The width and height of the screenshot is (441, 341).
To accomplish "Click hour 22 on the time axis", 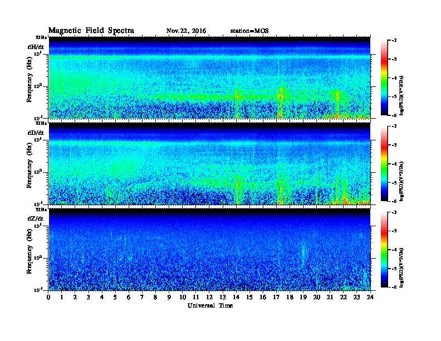I will [344, 298].
